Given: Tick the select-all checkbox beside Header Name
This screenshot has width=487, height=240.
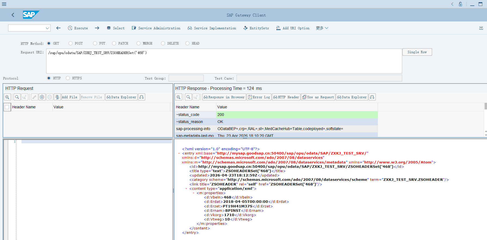Looking at the screenshot, I should point(7,107).
